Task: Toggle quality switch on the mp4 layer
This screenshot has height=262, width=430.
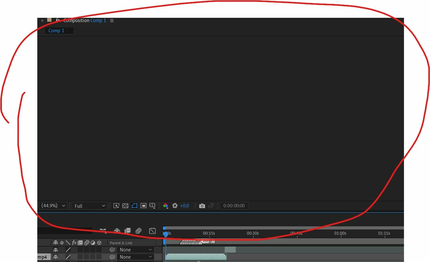Action: pos(68,257)
